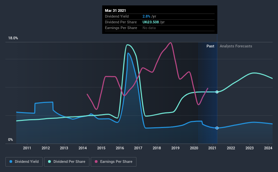The height and width of the screenshot is (172, 278).
Task: Click the 2022 year axis label
Action: pos(231,148)
